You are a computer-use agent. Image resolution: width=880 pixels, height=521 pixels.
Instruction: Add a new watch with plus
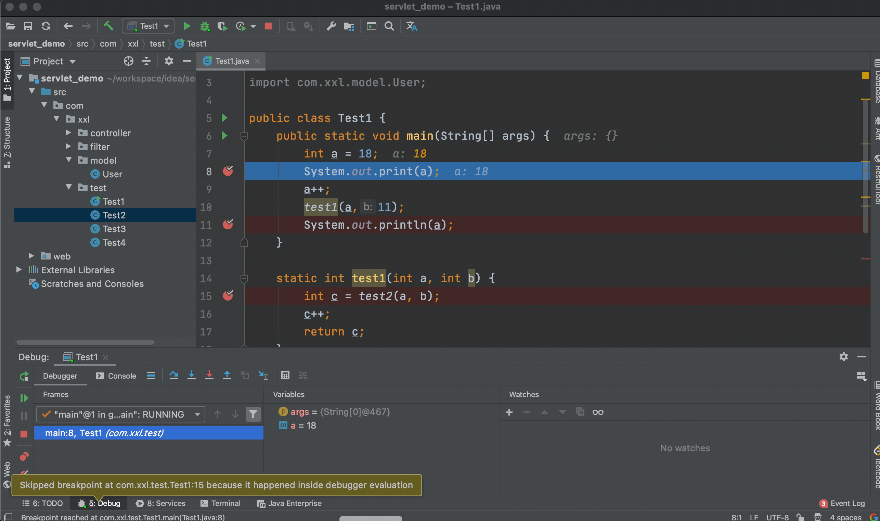pos(509,412)
